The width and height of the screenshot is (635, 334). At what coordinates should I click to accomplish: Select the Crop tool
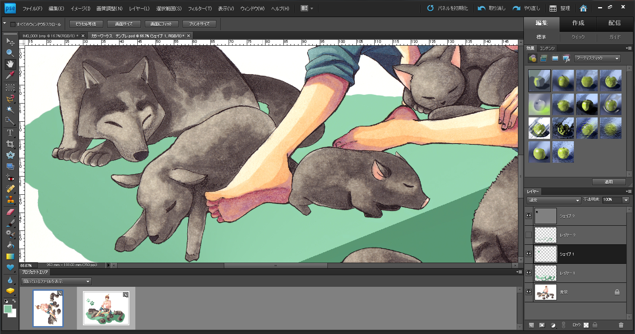[x=10, y=144]
